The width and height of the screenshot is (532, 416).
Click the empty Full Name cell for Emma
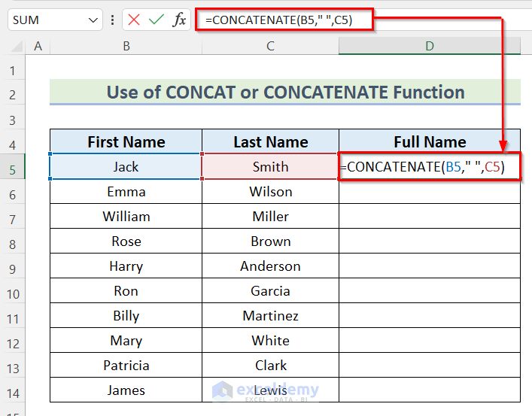(x=429, y=192)
